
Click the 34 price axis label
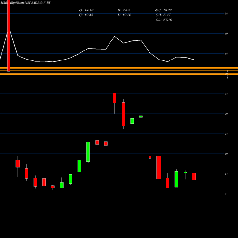pos(226,94)
